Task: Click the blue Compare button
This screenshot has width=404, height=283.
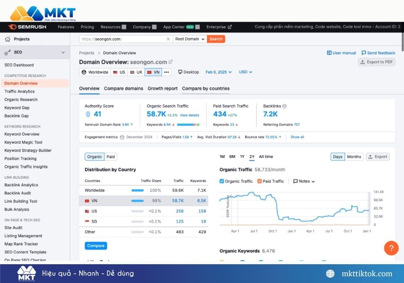Action: (x=96, y=246)
